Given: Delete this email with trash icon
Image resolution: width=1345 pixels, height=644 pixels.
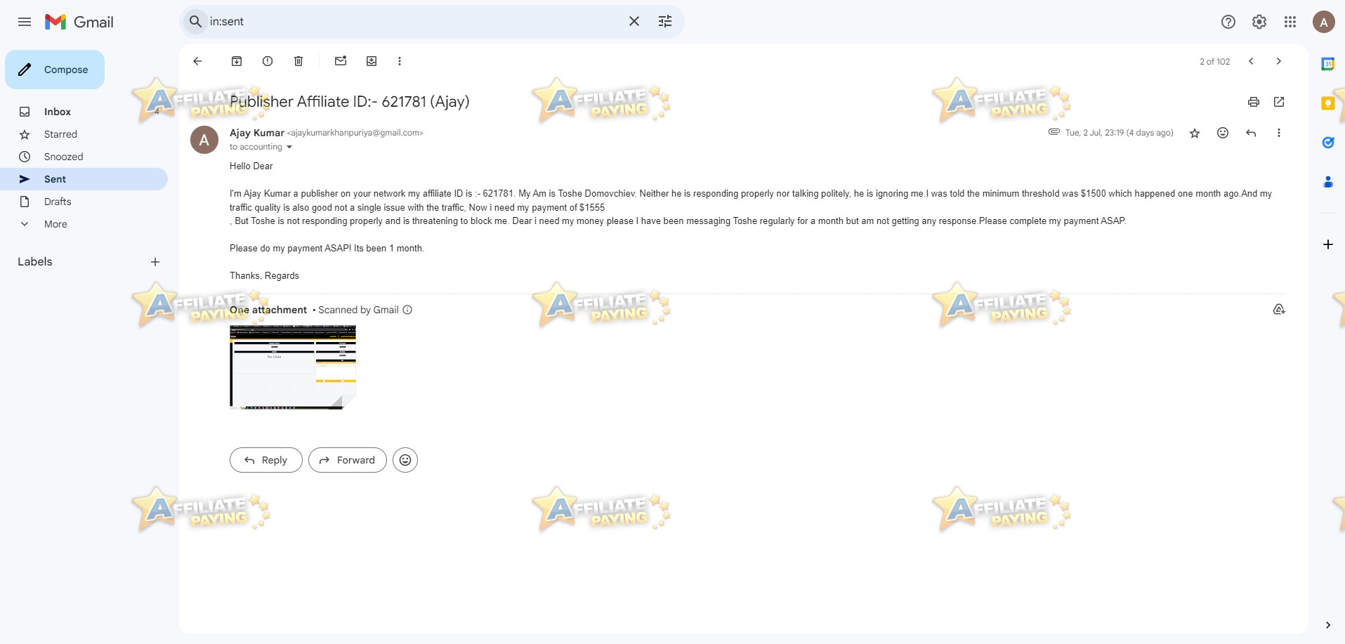Looking at the screenshot, I should pyautogui.click(x=298, y=61).
